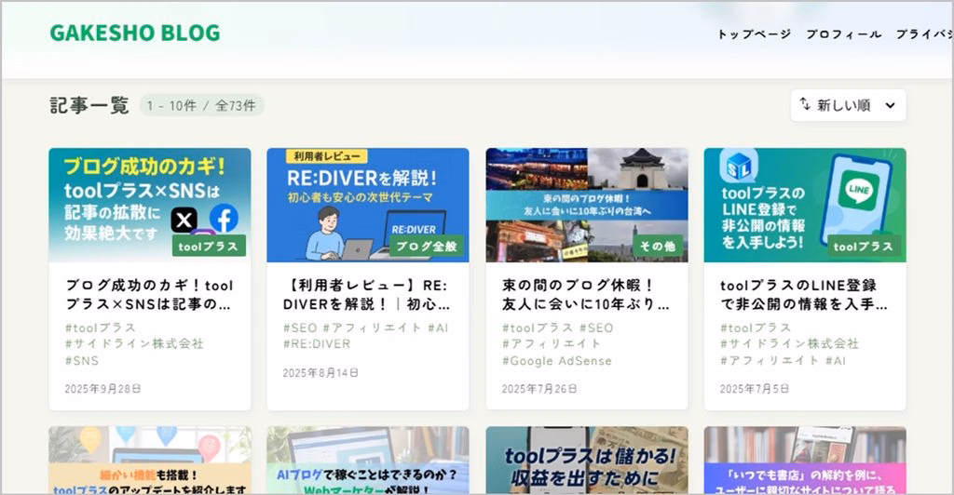Open article title 束の間のブログ休暇！
Image resolution: width=954 pixels, height=495 pixels.
(586, 295)
